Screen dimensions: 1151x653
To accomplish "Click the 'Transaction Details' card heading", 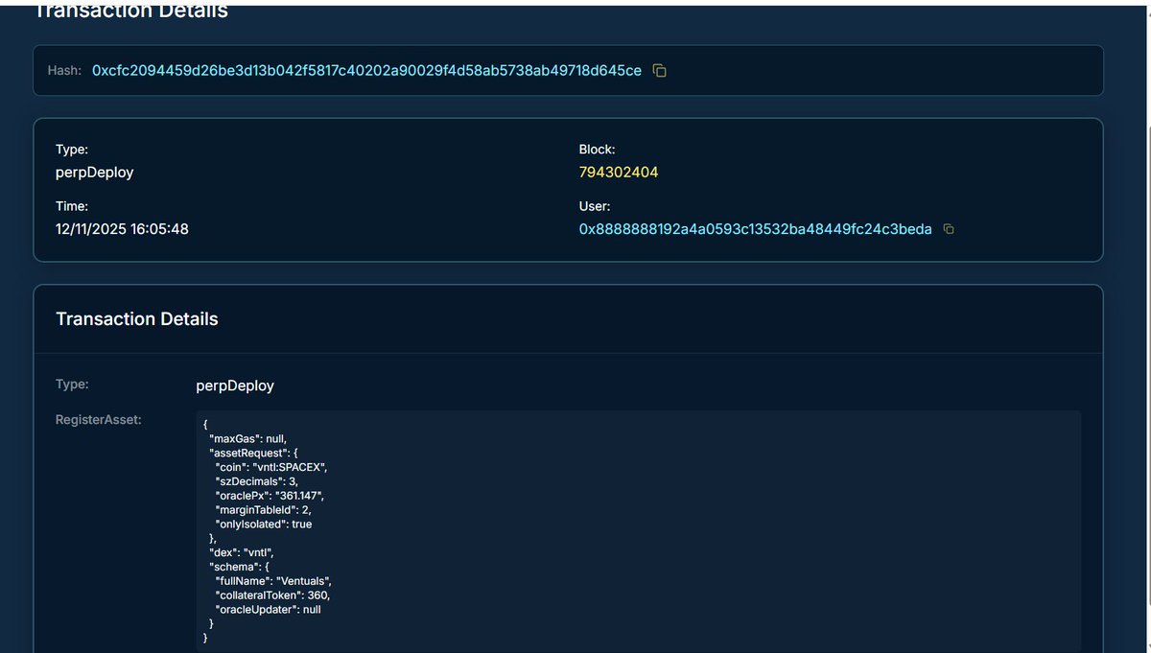I will (x=137, y=319).
